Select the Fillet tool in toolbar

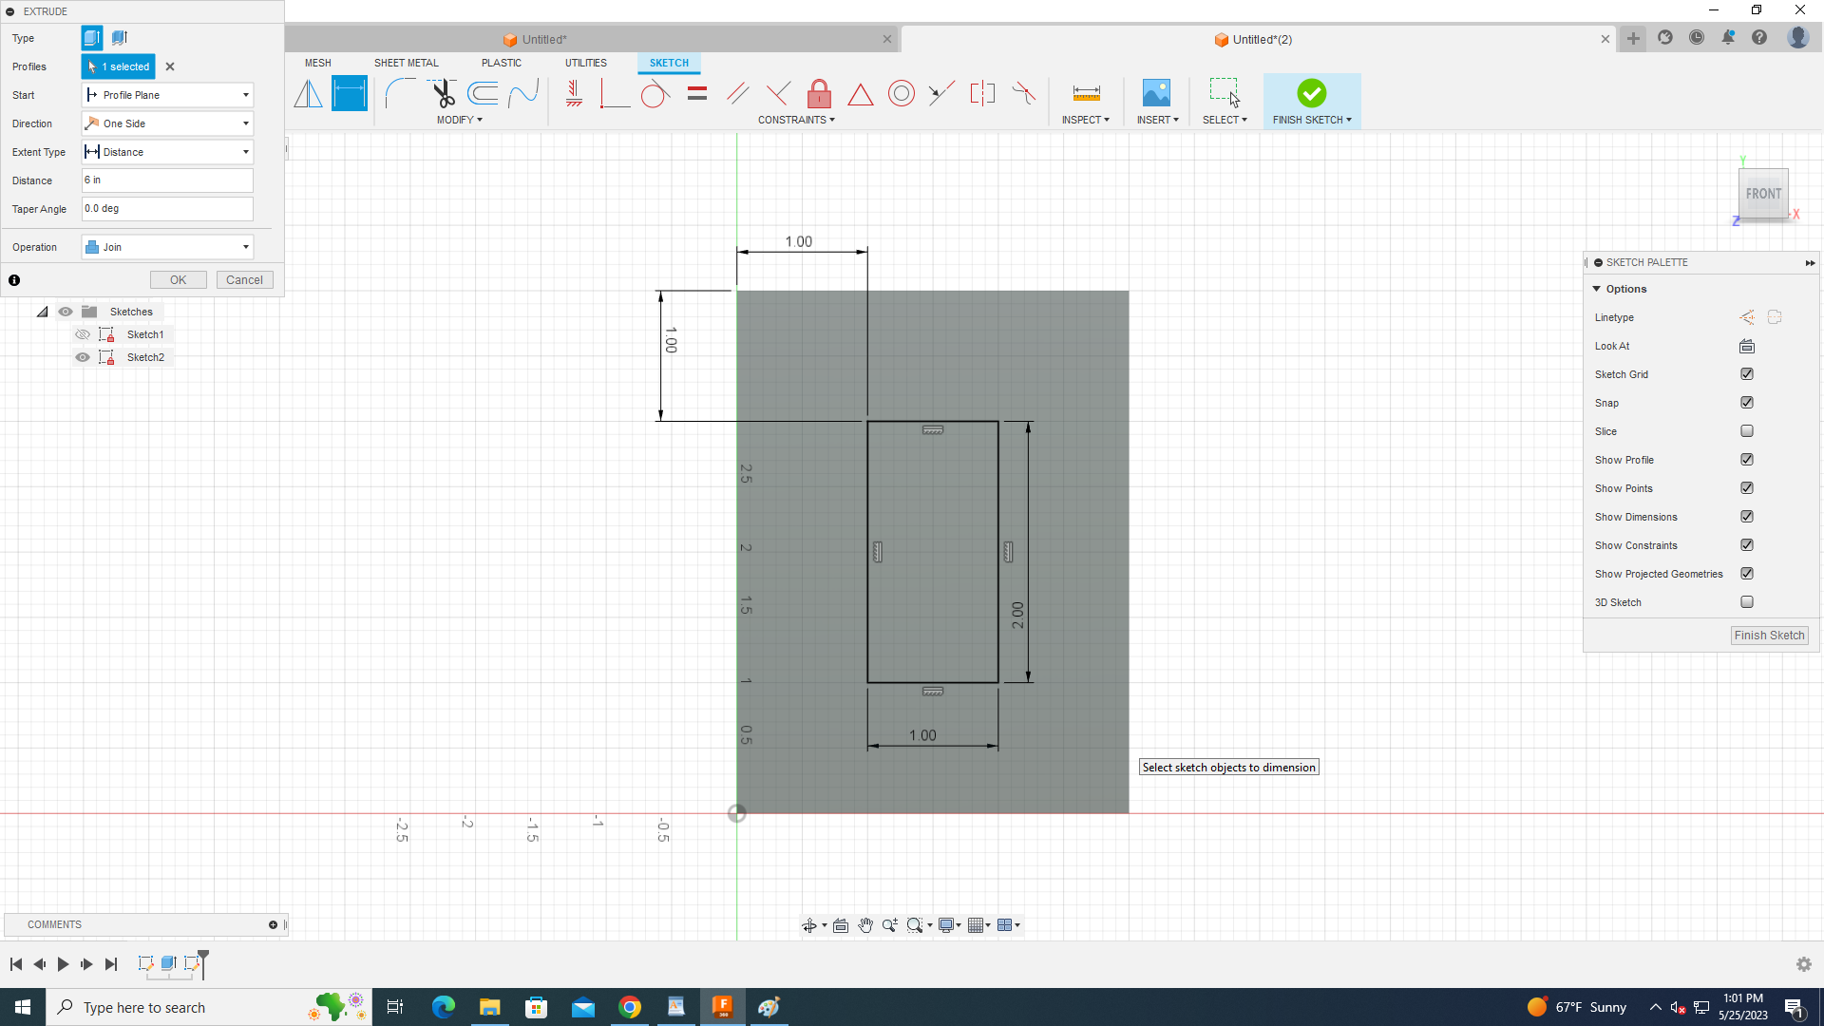click(x=400, y=93)
